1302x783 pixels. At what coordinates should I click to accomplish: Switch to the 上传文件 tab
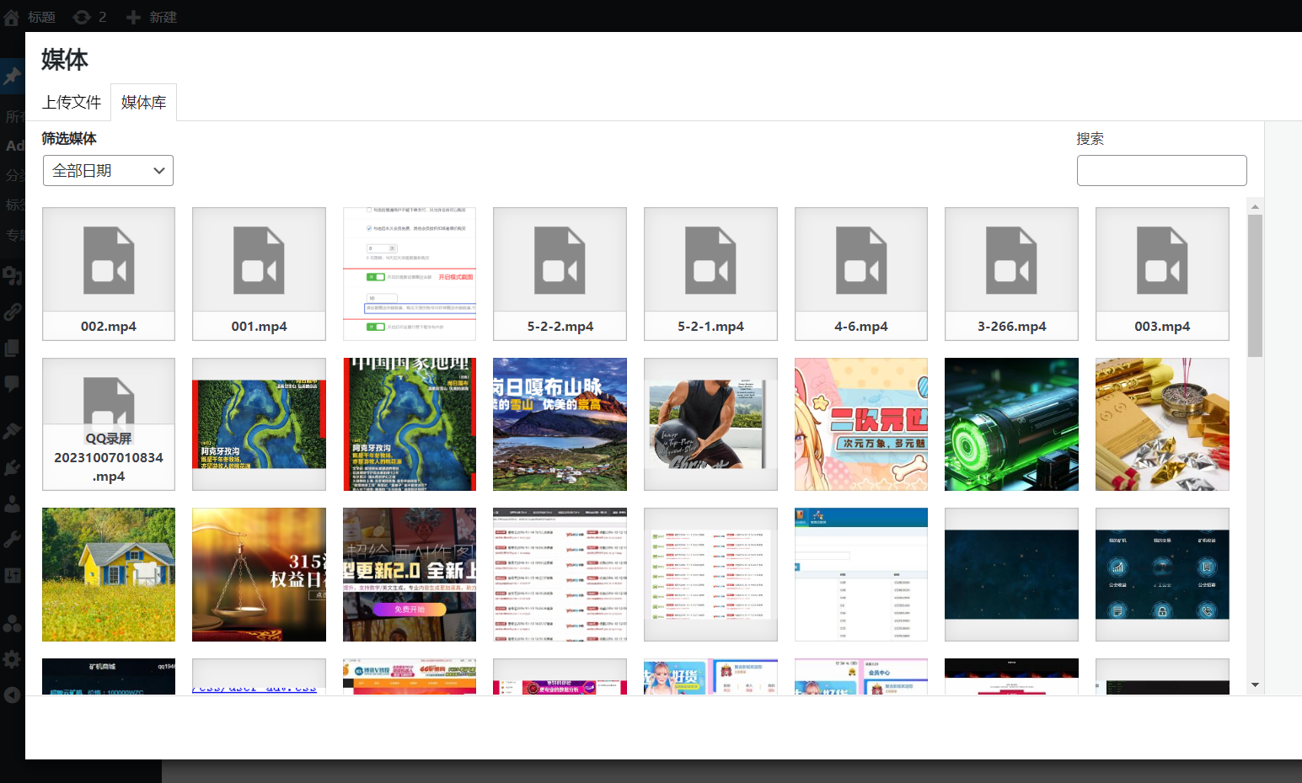[72, 103]
